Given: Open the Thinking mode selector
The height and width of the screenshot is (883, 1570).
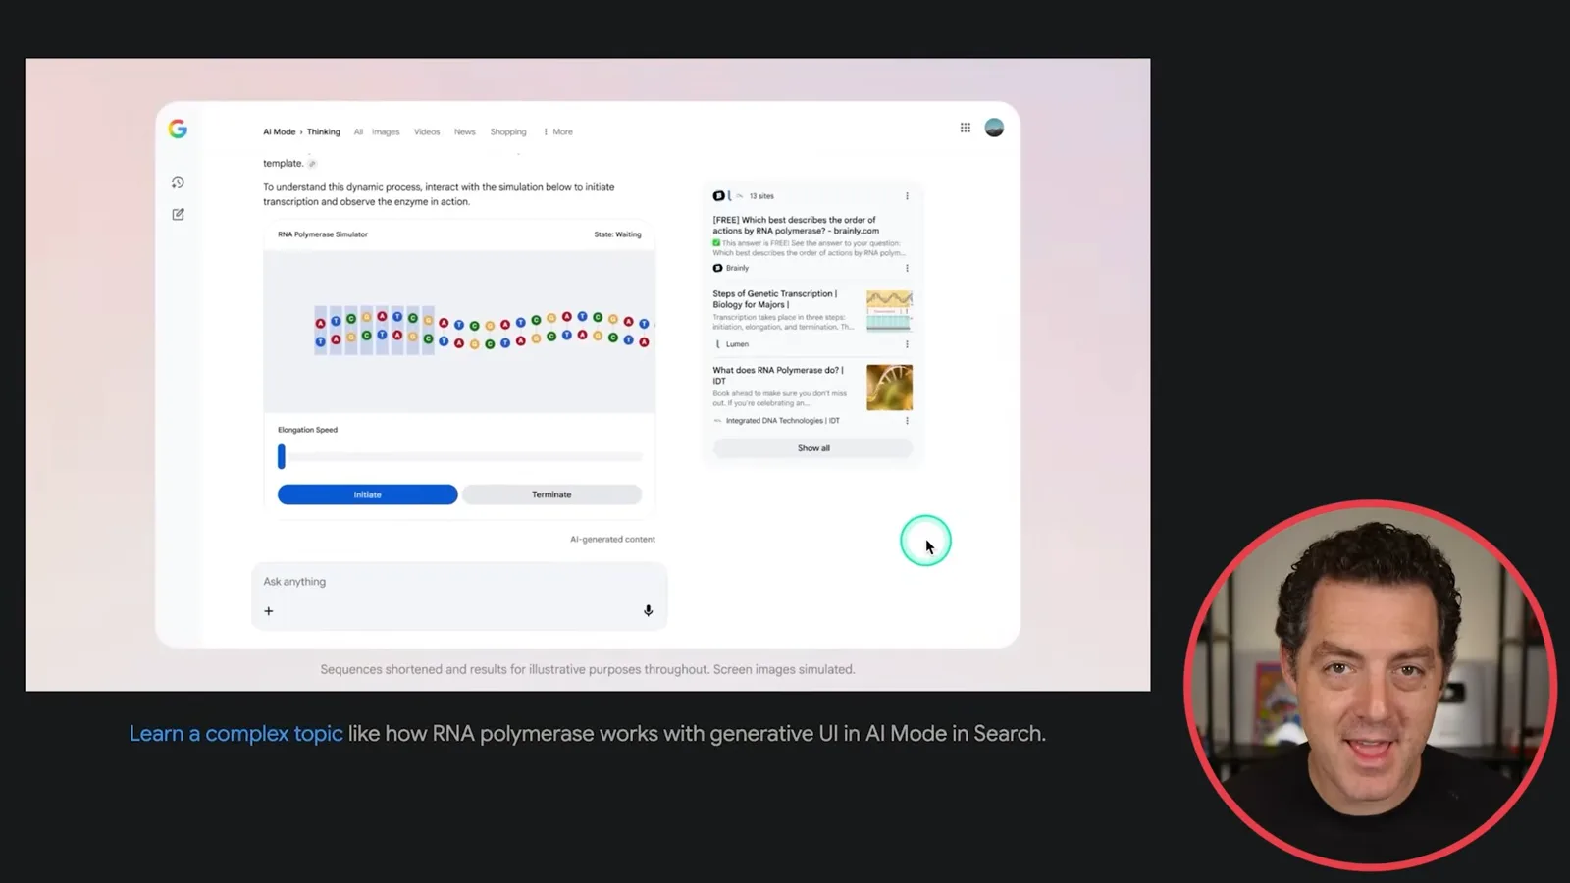Looking at the screenshot, I should tap(323, 131).
